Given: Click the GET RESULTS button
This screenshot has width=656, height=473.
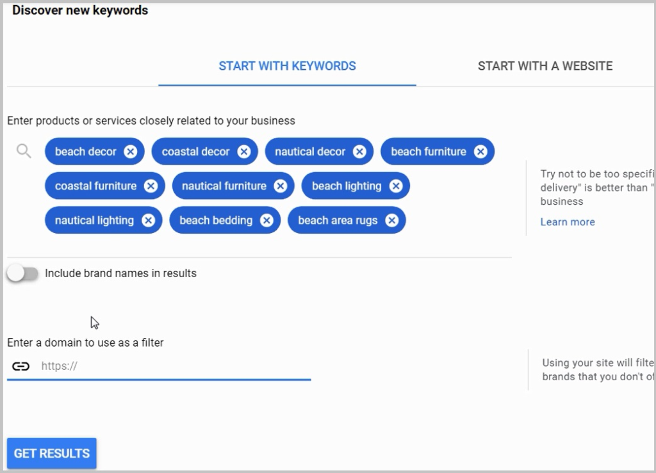Looking at the screenshot, I should [51, 453].
